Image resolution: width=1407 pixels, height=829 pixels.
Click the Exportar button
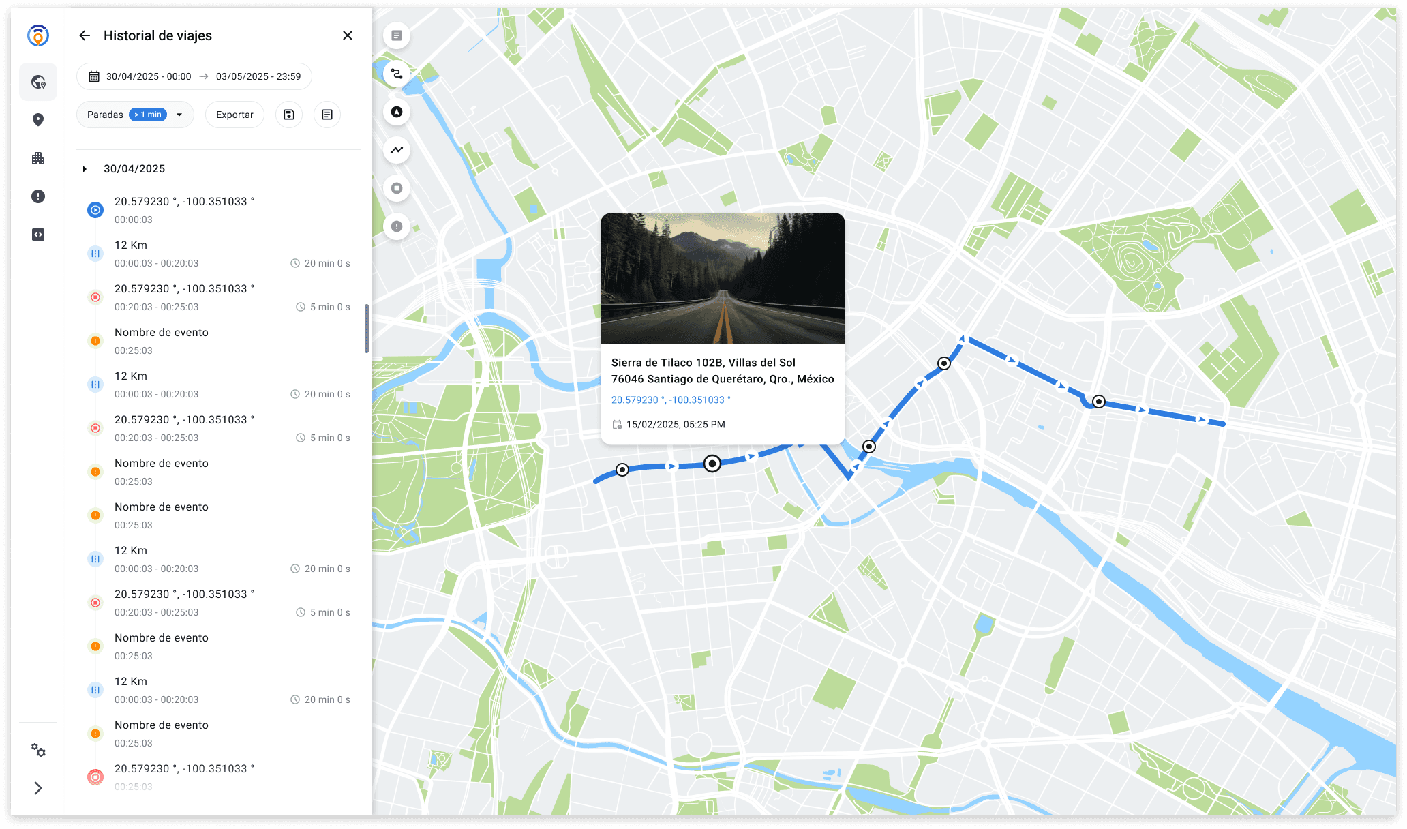[x=234, y=115]
